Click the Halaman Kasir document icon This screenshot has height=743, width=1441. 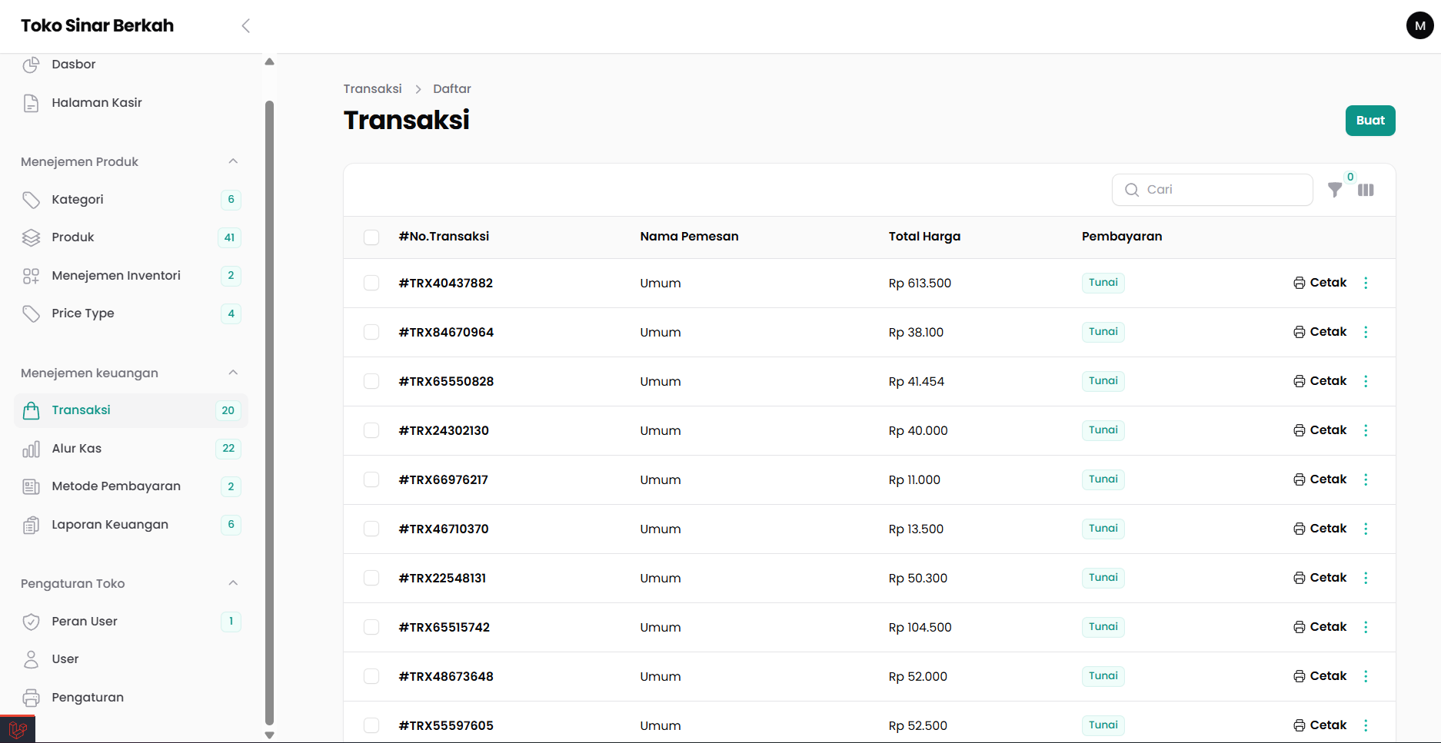(x=31, y=103)
